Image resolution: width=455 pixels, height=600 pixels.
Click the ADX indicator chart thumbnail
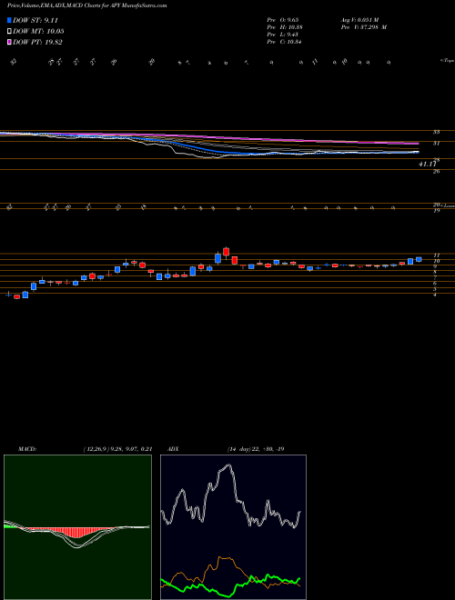233,527
